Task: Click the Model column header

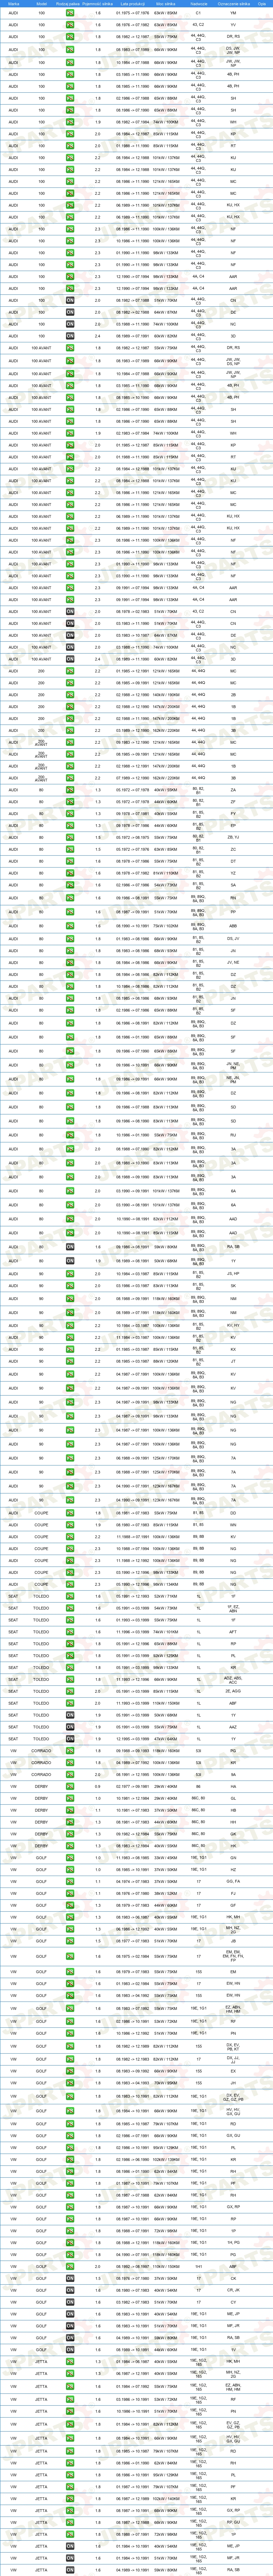Action: (x=41, y=4)
